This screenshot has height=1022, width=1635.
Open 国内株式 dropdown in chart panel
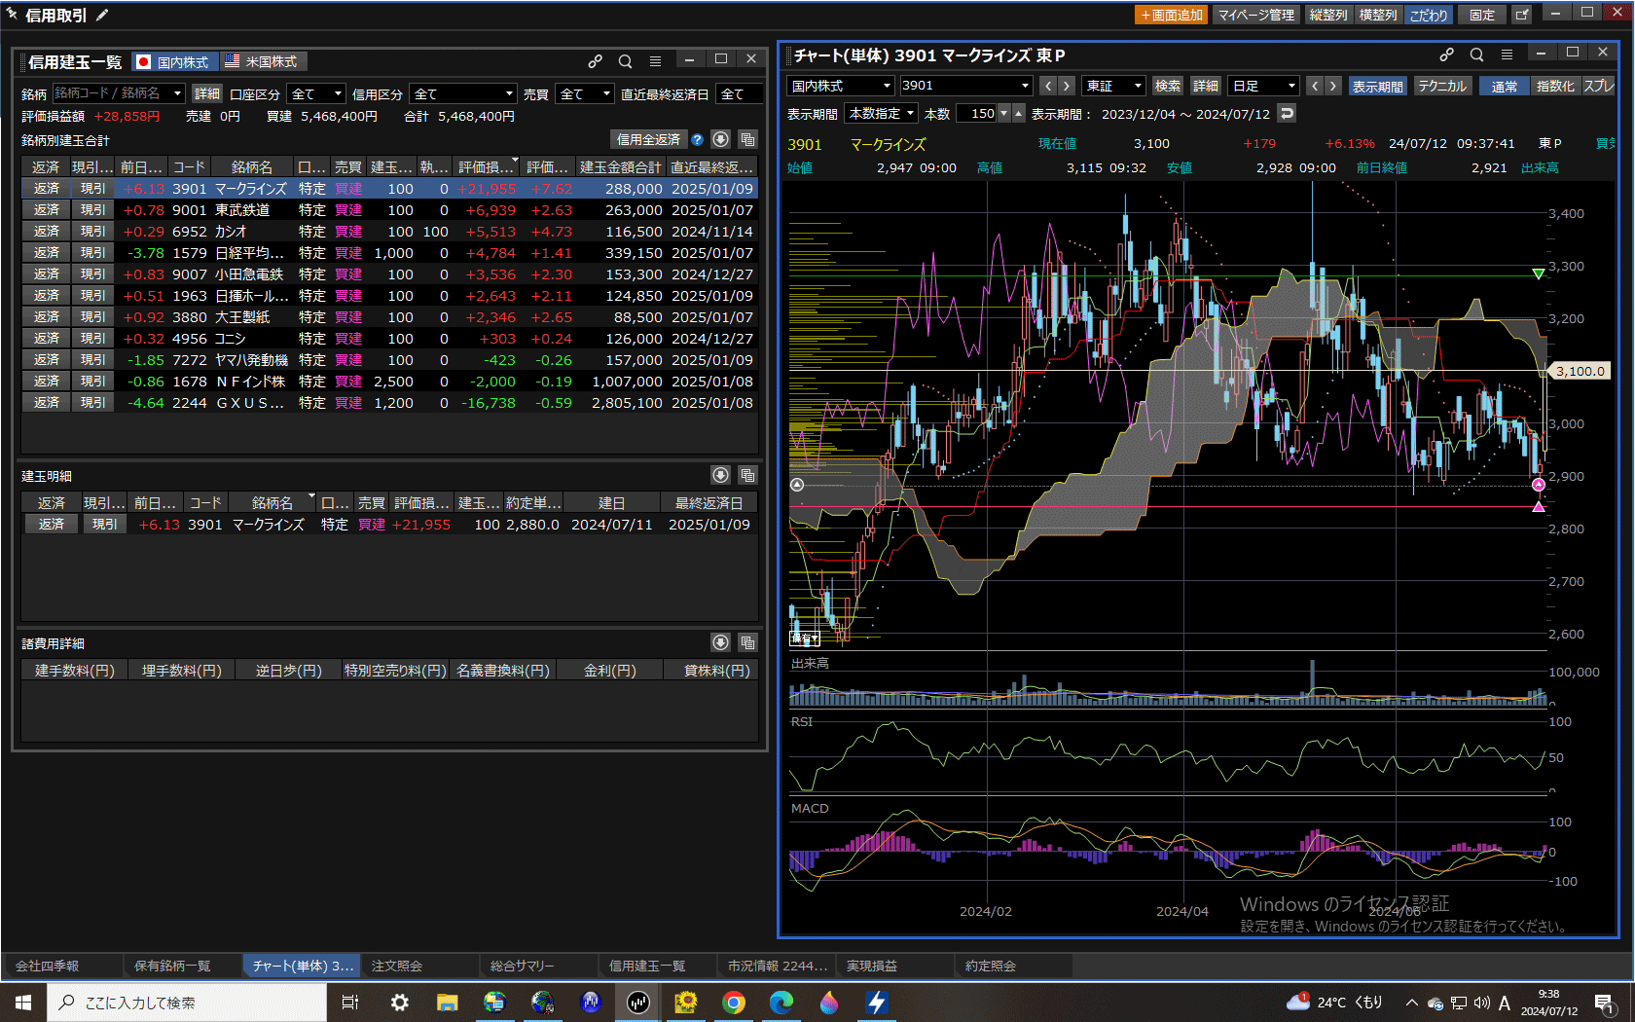(x=840, y=86)
